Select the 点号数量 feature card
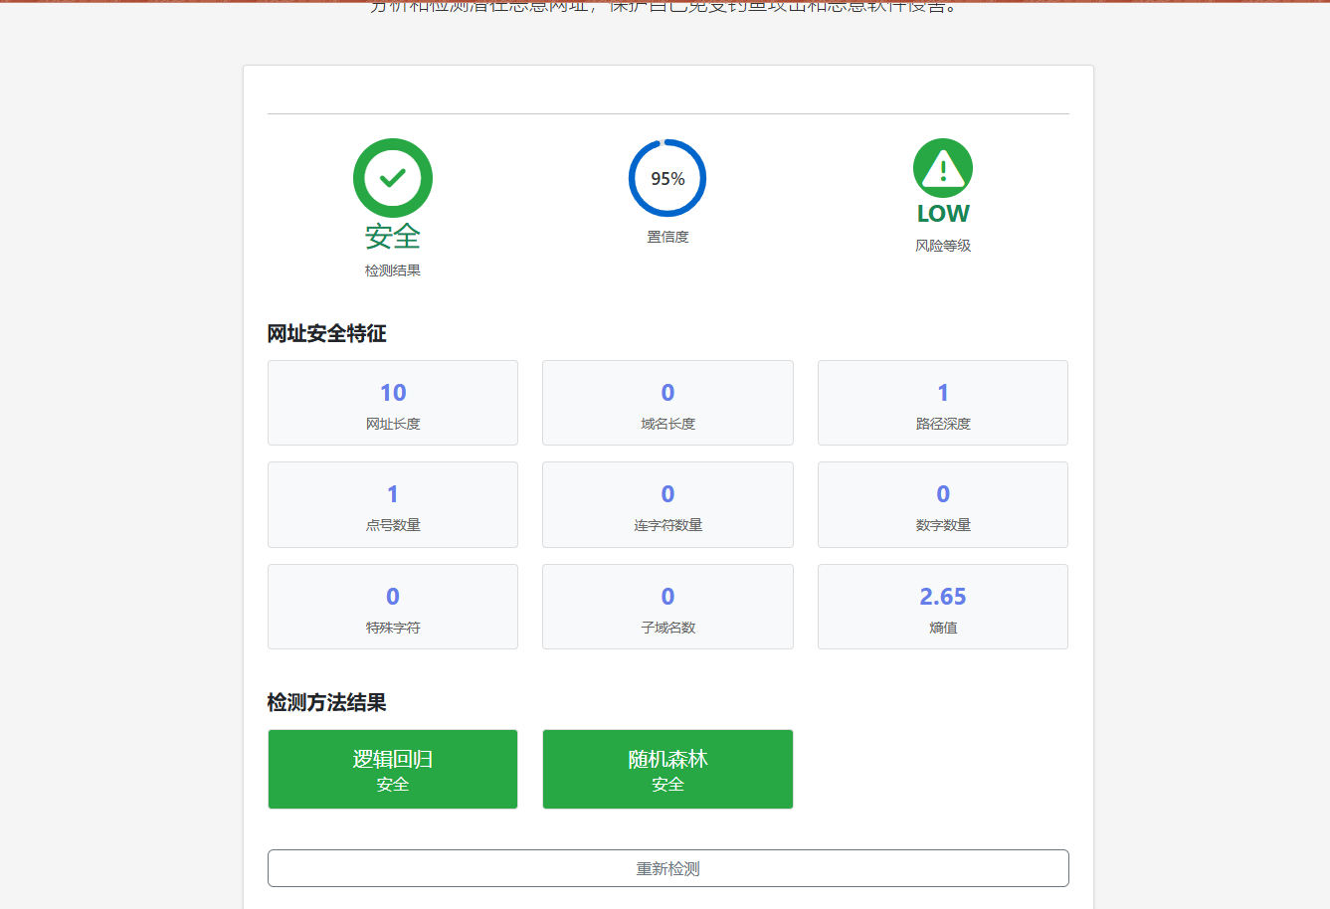The width and height of the screenshot is (1330, 909). (x=393, y=504)
